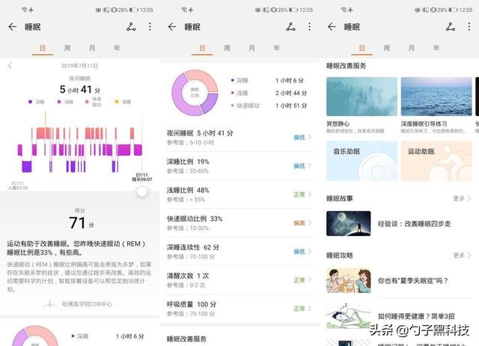
Task: Click the round slider handle below the sleep chart
Action: (x=142, y=192)
